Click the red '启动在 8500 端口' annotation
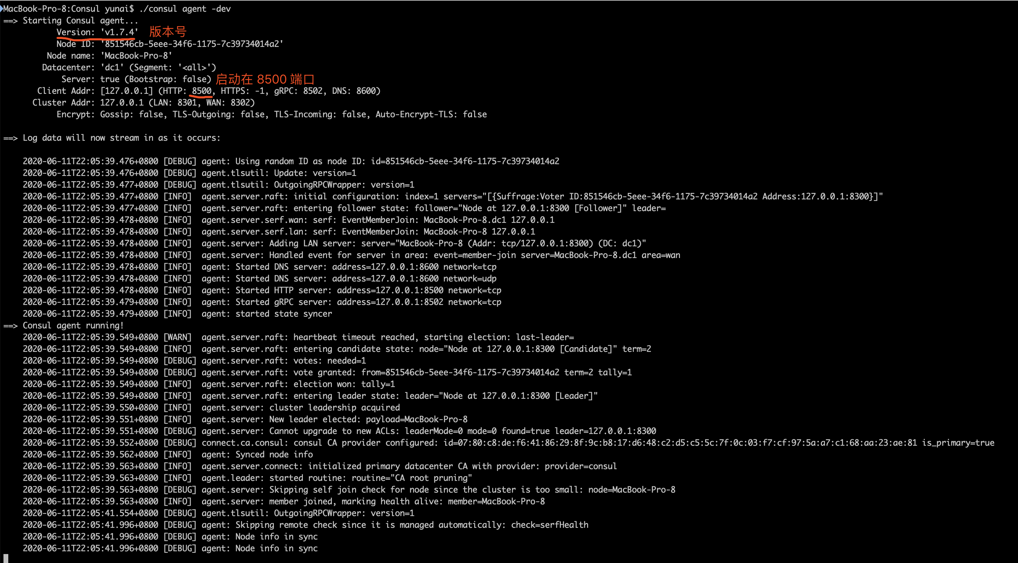Image resolution: width=1018 pixels, height=563 pixels. (265, 79)
